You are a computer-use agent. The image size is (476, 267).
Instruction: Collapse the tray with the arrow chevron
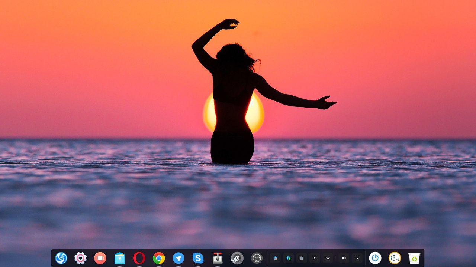point(357,258)
